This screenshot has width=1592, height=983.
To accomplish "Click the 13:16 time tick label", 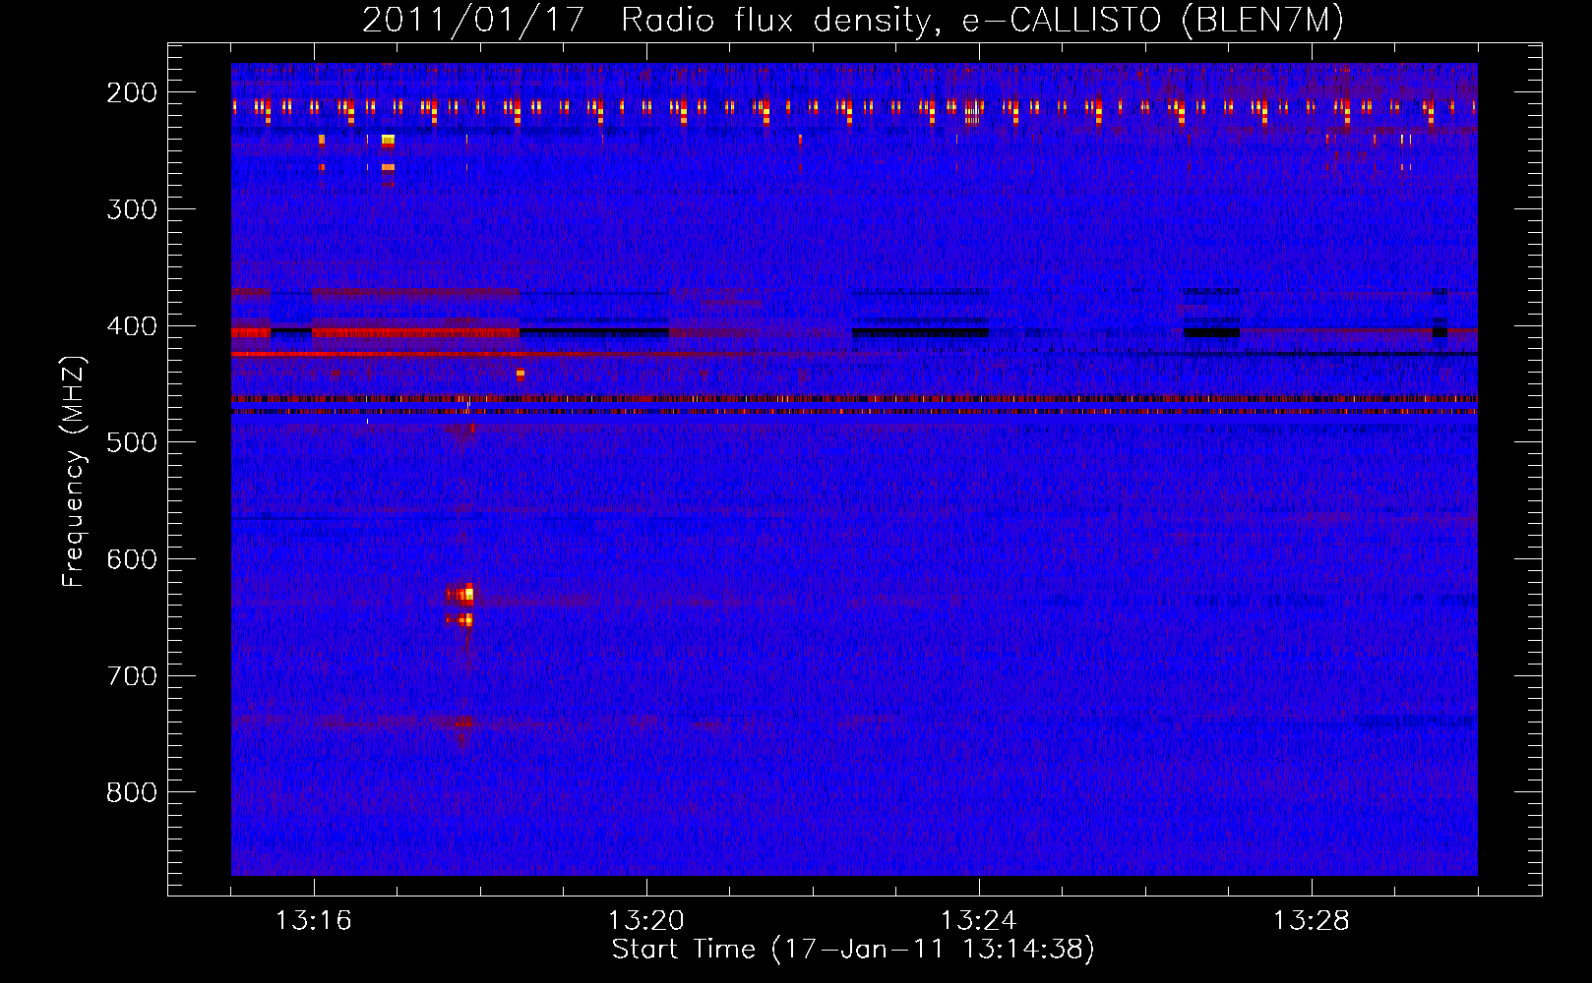I will click(314, 921).
